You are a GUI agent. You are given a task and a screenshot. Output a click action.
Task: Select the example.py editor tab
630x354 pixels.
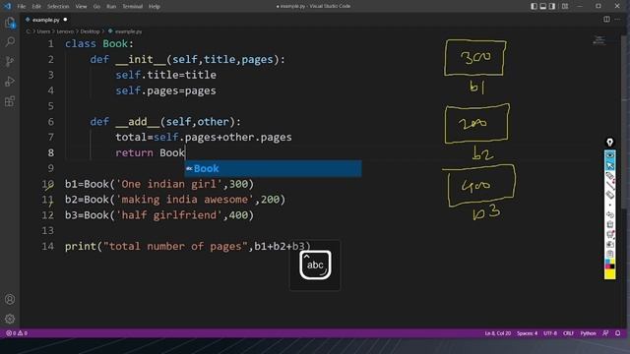46,20
